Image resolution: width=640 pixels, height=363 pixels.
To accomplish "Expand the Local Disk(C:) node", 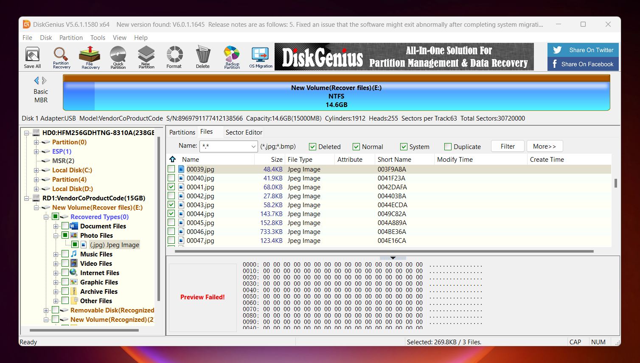I will click(x=36, y=170).
